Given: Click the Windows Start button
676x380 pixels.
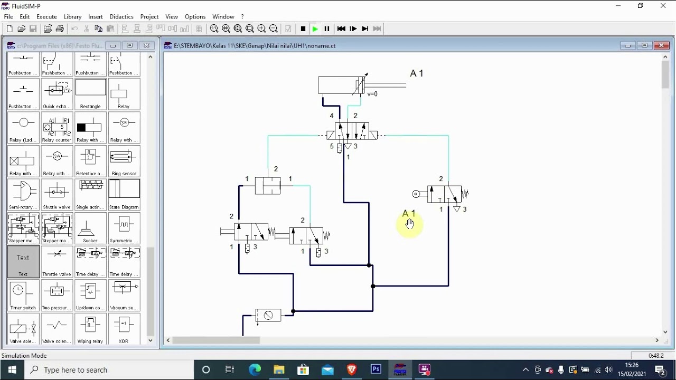Looking at the screenshot, I should 12,369.
